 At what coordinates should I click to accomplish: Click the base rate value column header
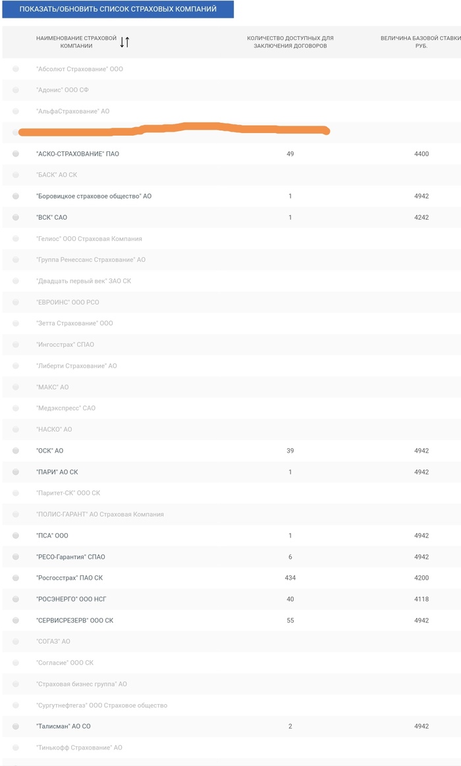tap(420, 42)
